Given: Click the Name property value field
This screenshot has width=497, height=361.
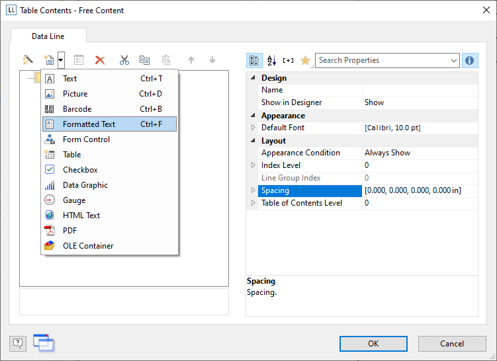Looking at the screenshot, I should pos(420,90).
